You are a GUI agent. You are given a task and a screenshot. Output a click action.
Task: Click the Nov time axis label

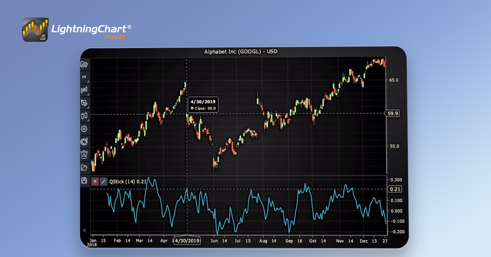point(340,241)
